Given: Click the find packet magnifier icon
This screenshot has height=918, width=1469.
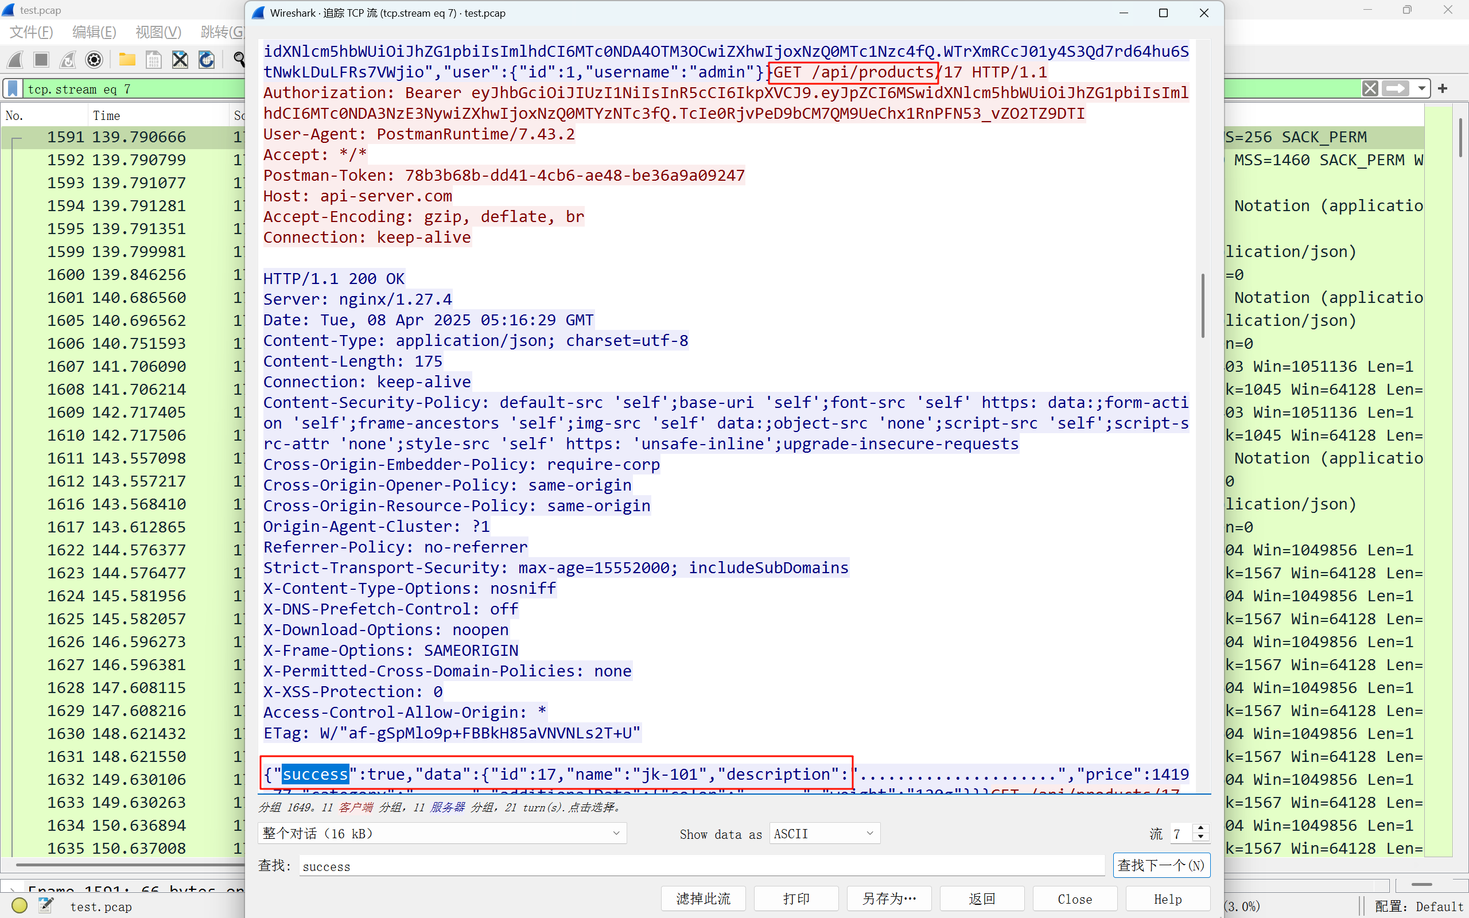Looking at the screenshot, I should [x=239, y=60].
